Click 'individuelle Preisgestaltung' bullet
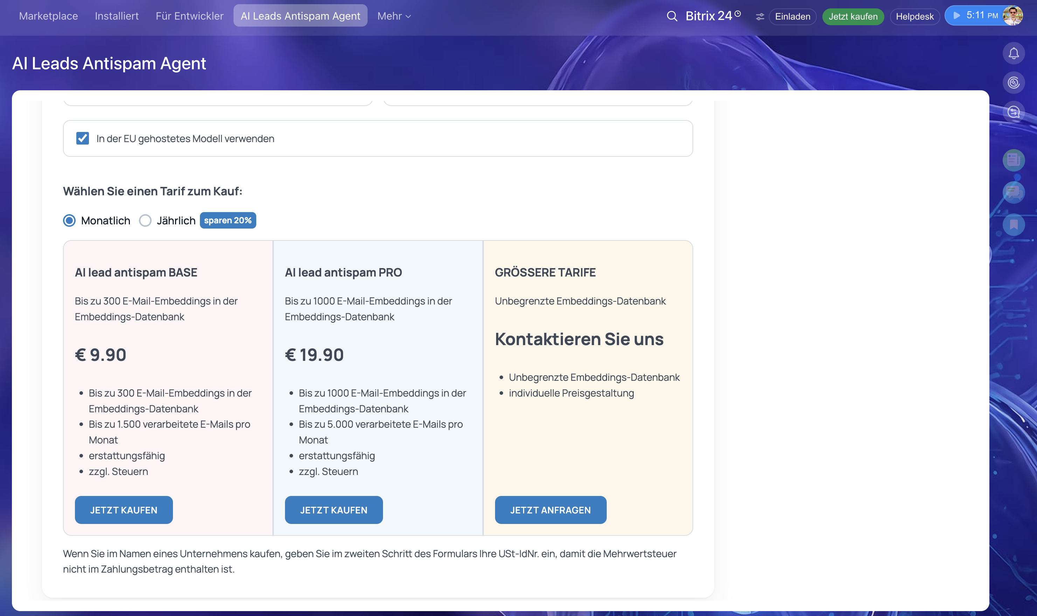The height and width of the screenshot is (616, 1037). (571, 393)
